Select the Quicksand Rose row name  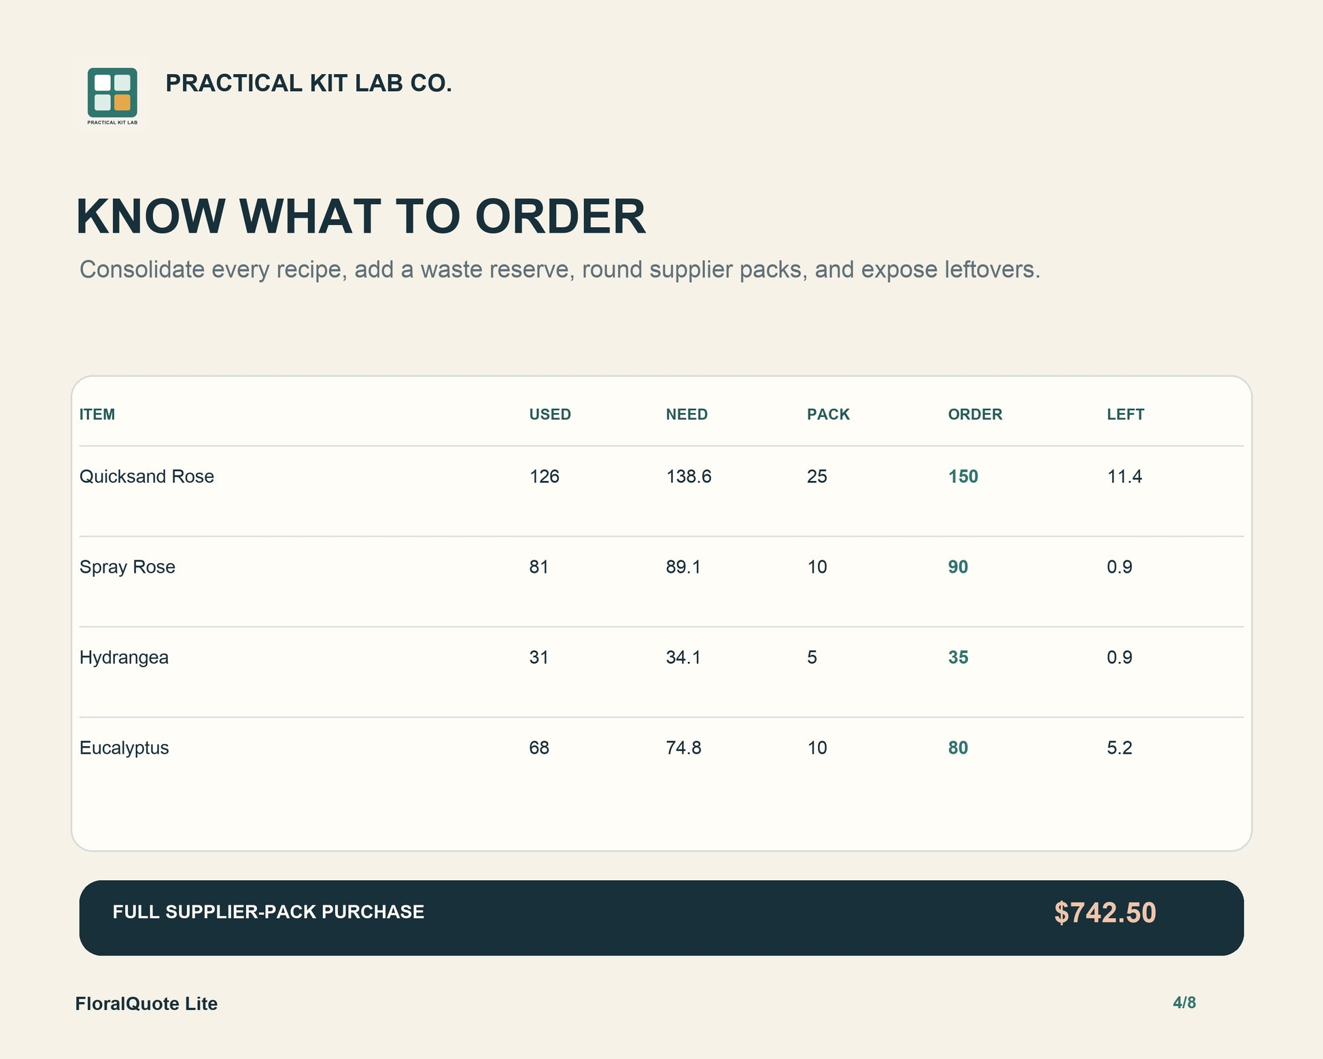click(147, 476)
